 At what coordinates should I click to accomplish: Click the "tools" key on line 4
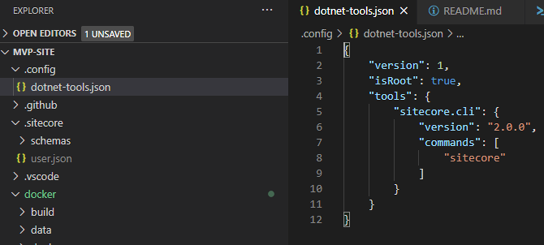pos(390,96)
